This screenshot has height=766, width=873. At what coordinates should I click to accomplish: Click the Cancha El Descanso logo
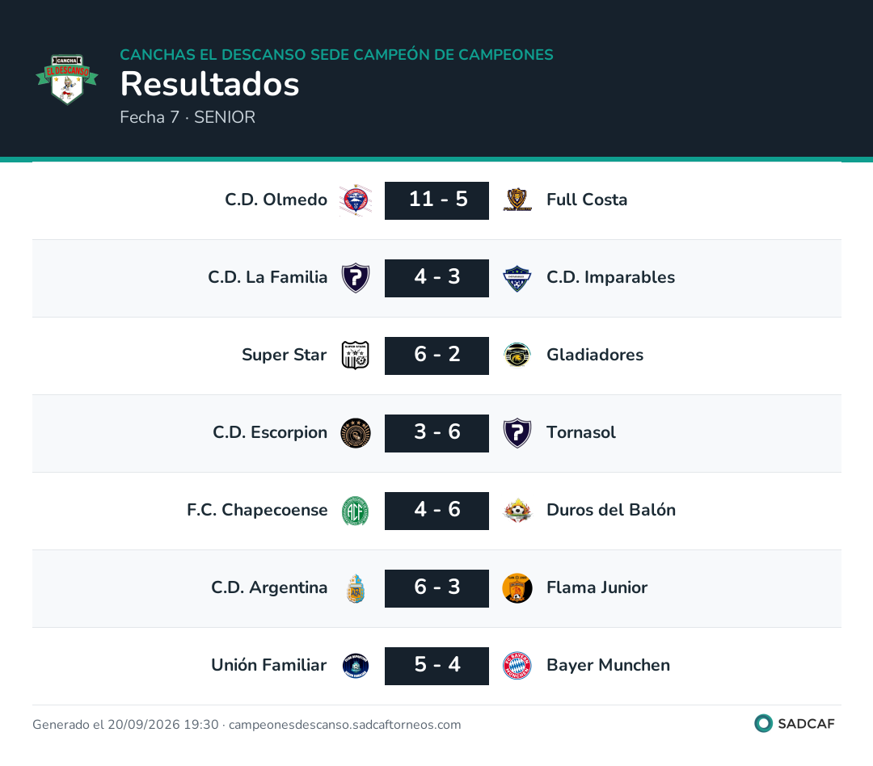(67, 79)
